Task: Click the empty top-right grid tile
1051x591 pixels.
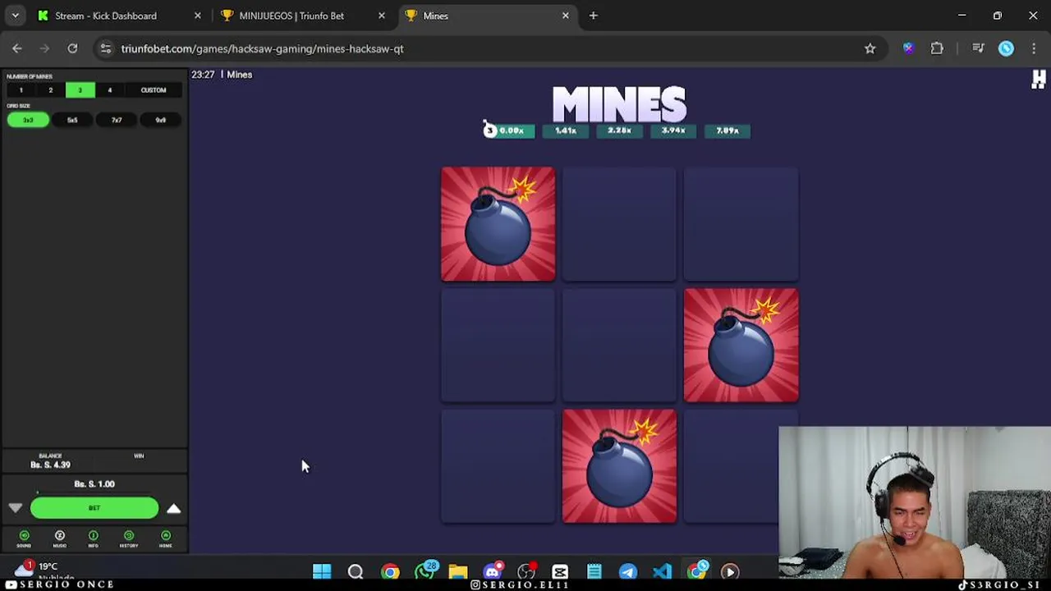Action: tap(741, 224)
